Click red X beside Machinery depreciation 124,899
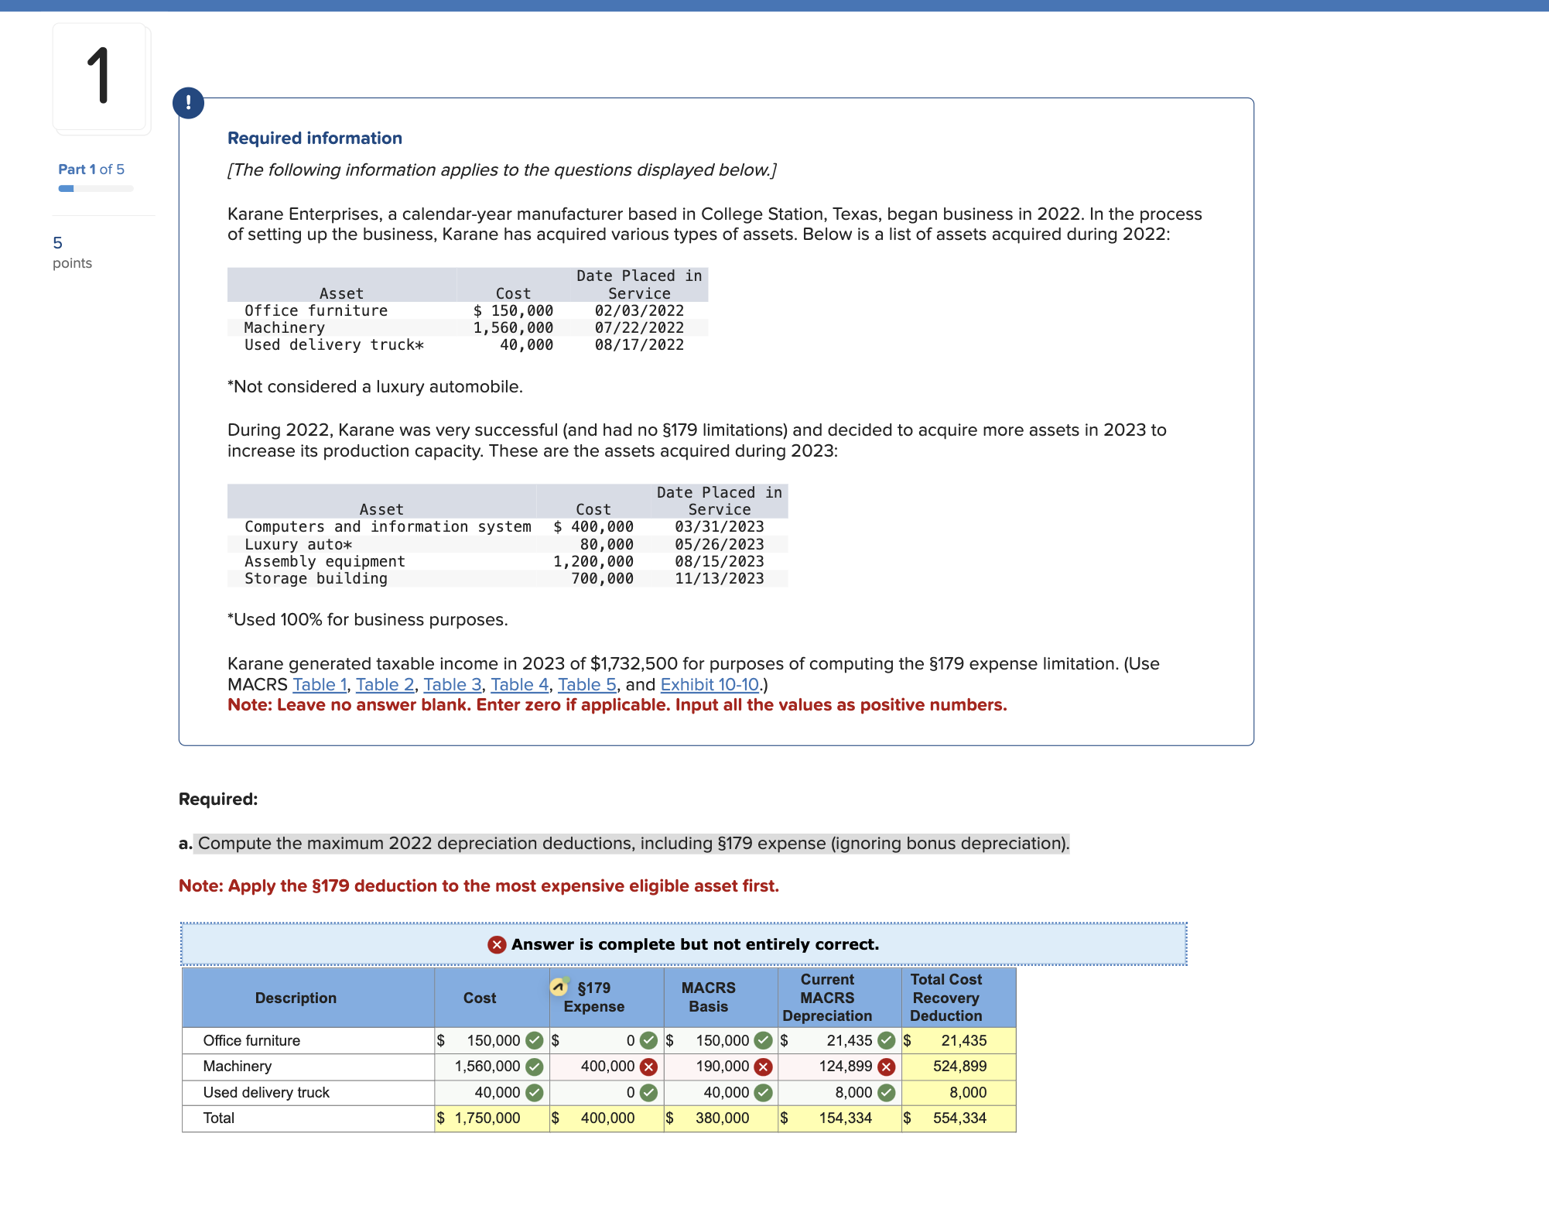The image size is (1549, 1226). coord(887,1067)
